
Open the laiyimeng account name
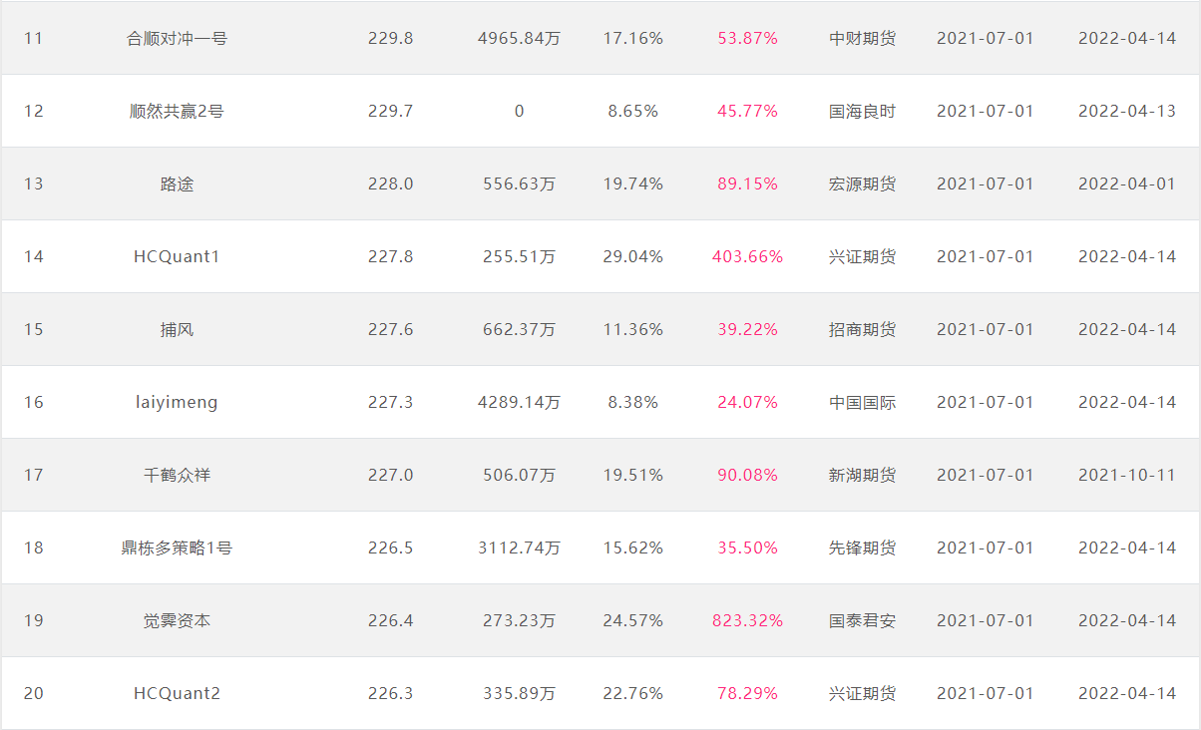(x=177, y=402)
